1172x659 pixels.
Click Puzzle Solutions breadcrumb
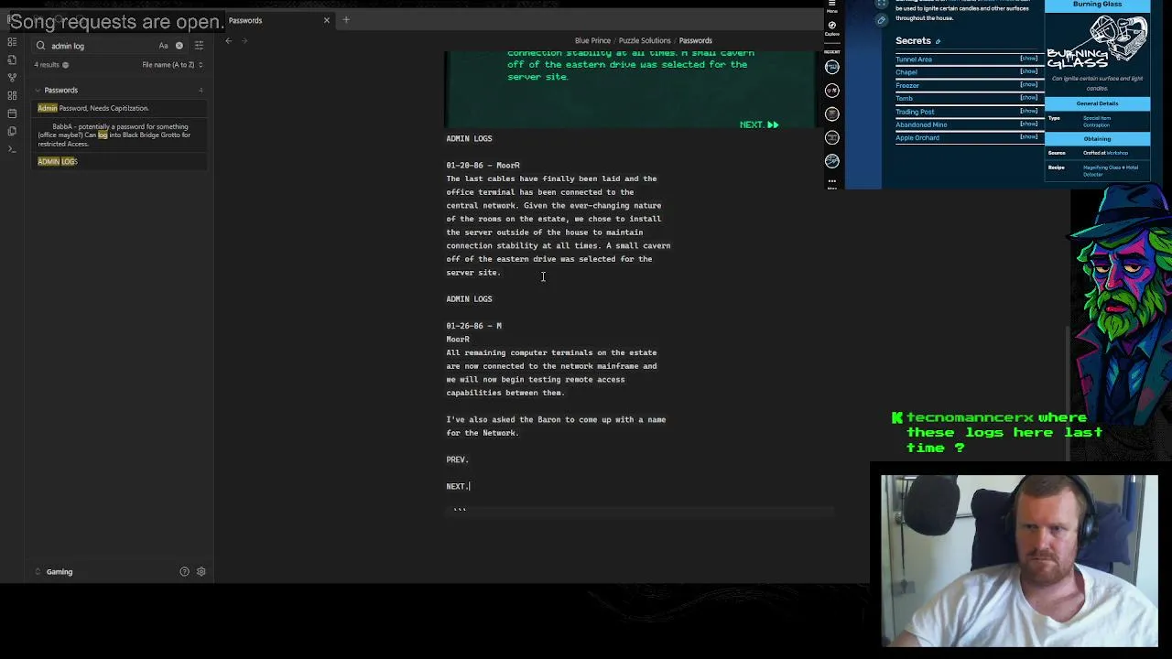point(645,40)
